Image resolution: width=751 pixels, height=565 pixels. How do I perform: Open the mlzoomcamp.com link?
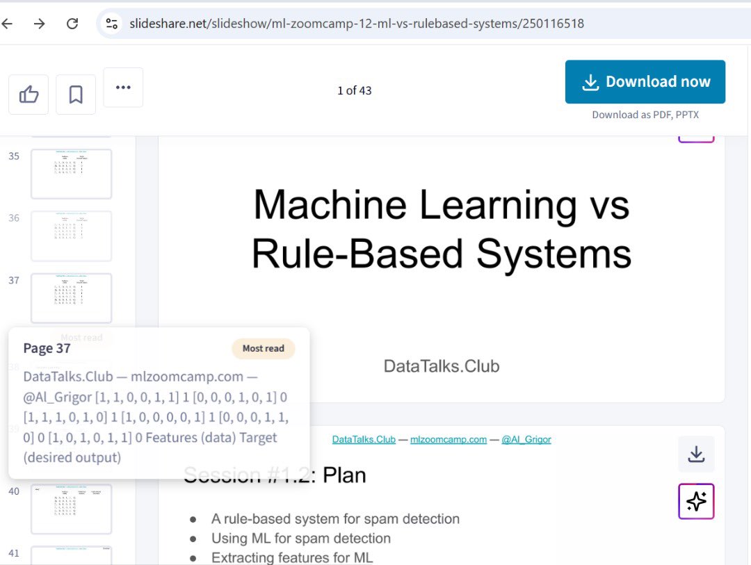[449, 439]
